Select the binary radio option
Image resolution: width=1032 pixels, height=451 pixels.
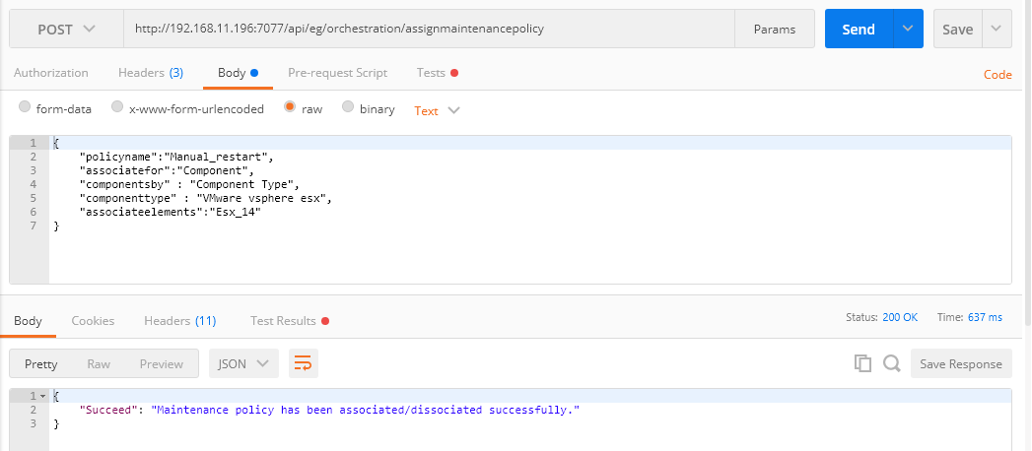[x=348, y=107]
